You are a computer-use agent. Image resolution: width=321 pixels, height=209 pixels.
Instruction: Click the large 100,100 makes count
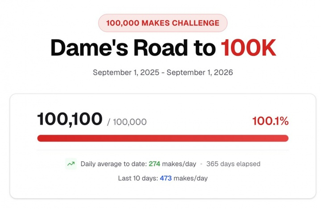(70, 119)
